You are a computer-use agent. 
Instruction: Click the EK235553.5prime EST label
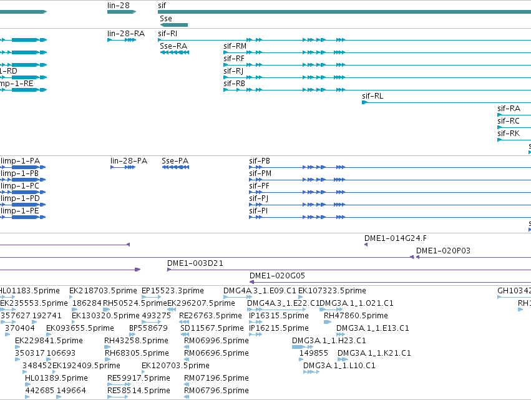34,303
